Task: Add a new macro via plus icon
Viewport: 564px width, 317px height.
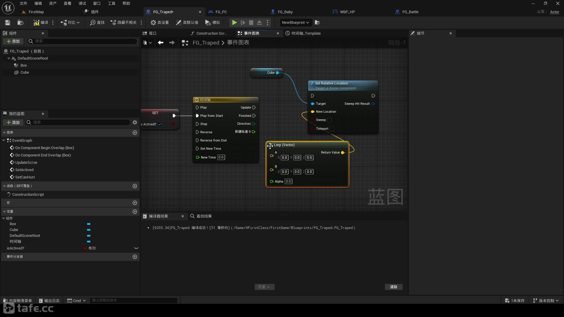Action: pos(135,203)
